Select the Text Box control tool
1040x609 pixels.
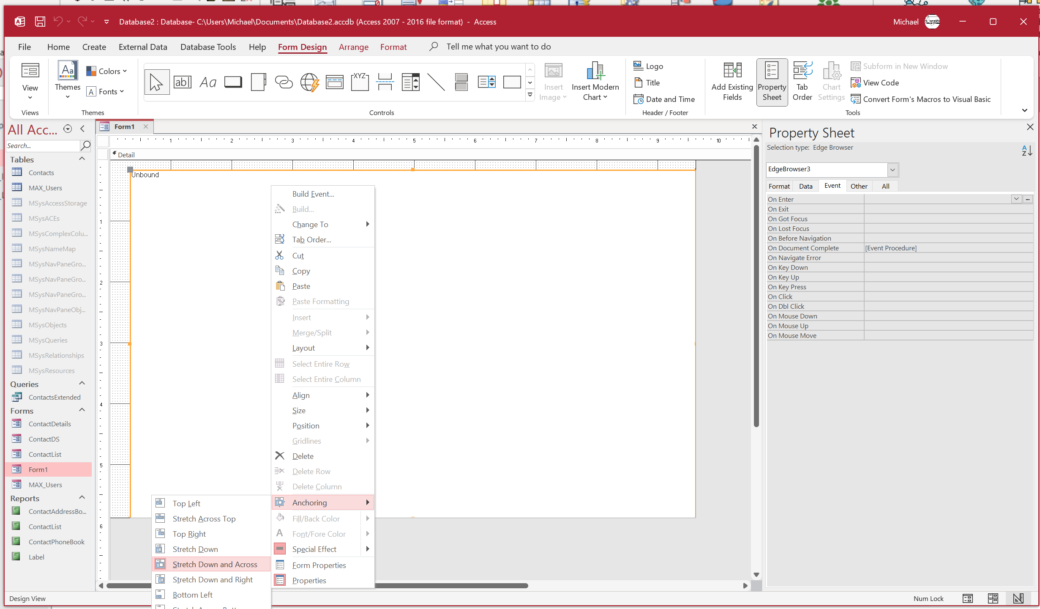click(183, 82)
